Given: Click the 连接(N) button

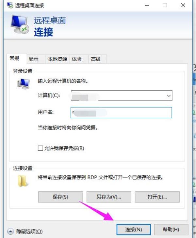Looking at the screenshot, I should [x=134, y=229].
